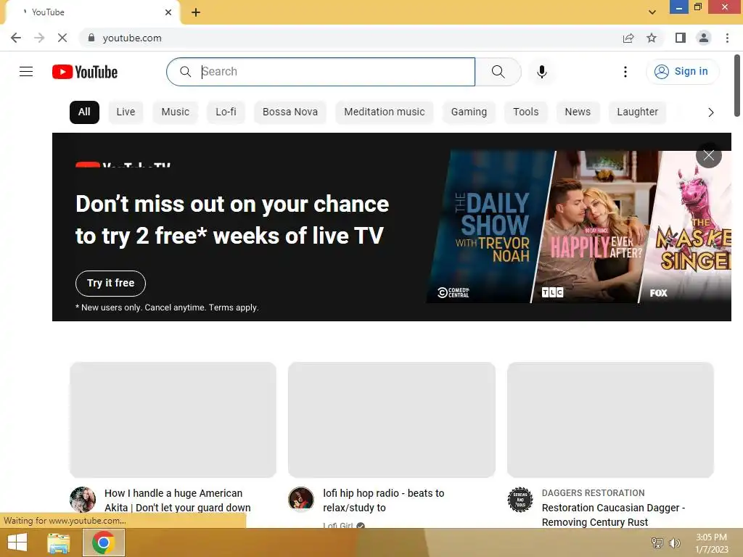The height and width of the screenshot is (557, 743).
Task: Open YouTube settings three-dot menu
Action: point(625,72)
